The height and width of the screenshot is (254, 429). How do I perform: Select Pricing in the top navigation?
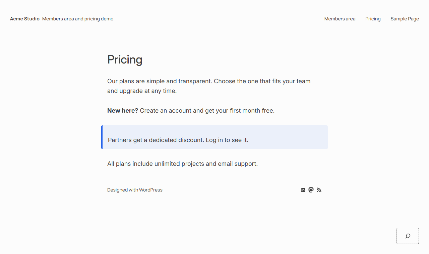coord(373,19)
